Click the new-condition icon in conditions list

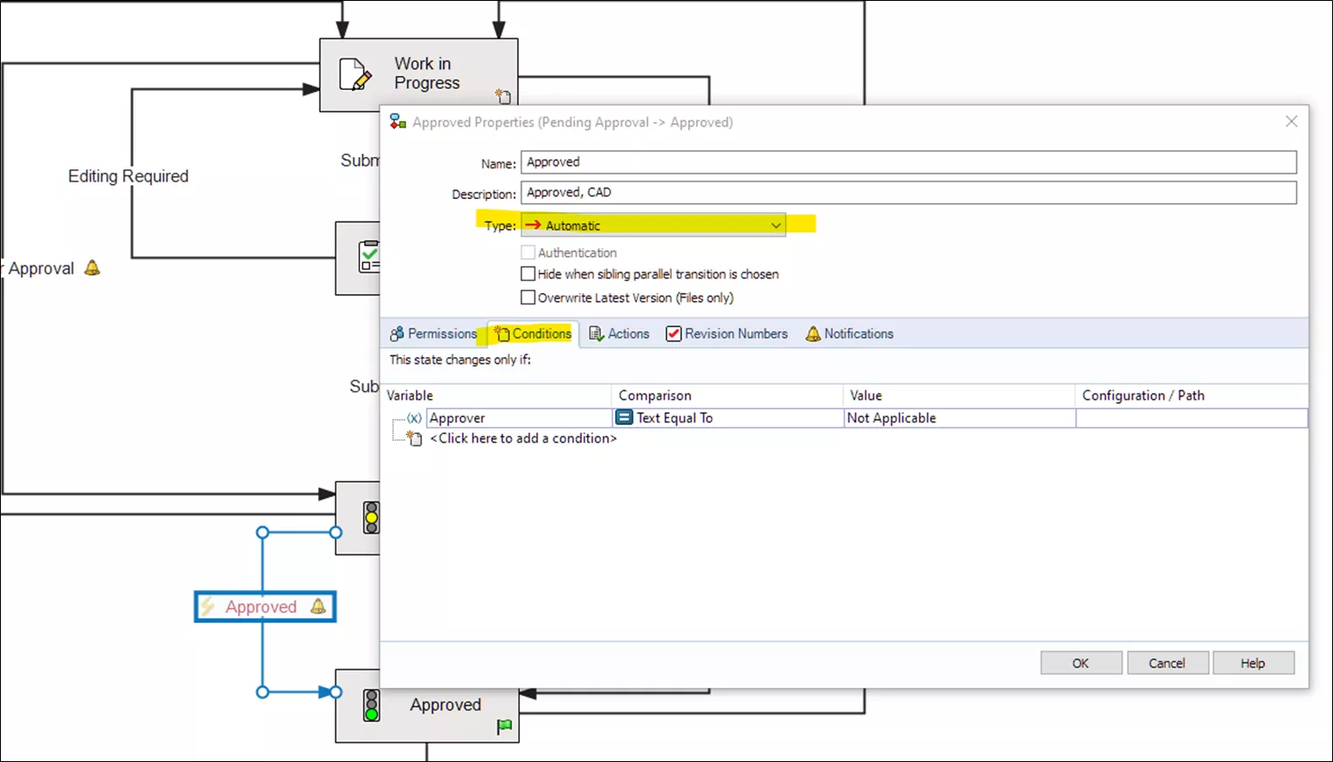(x=414, y=438)
